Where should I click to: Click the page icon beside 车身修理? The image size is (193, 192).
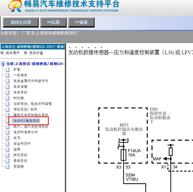[8, 86]
